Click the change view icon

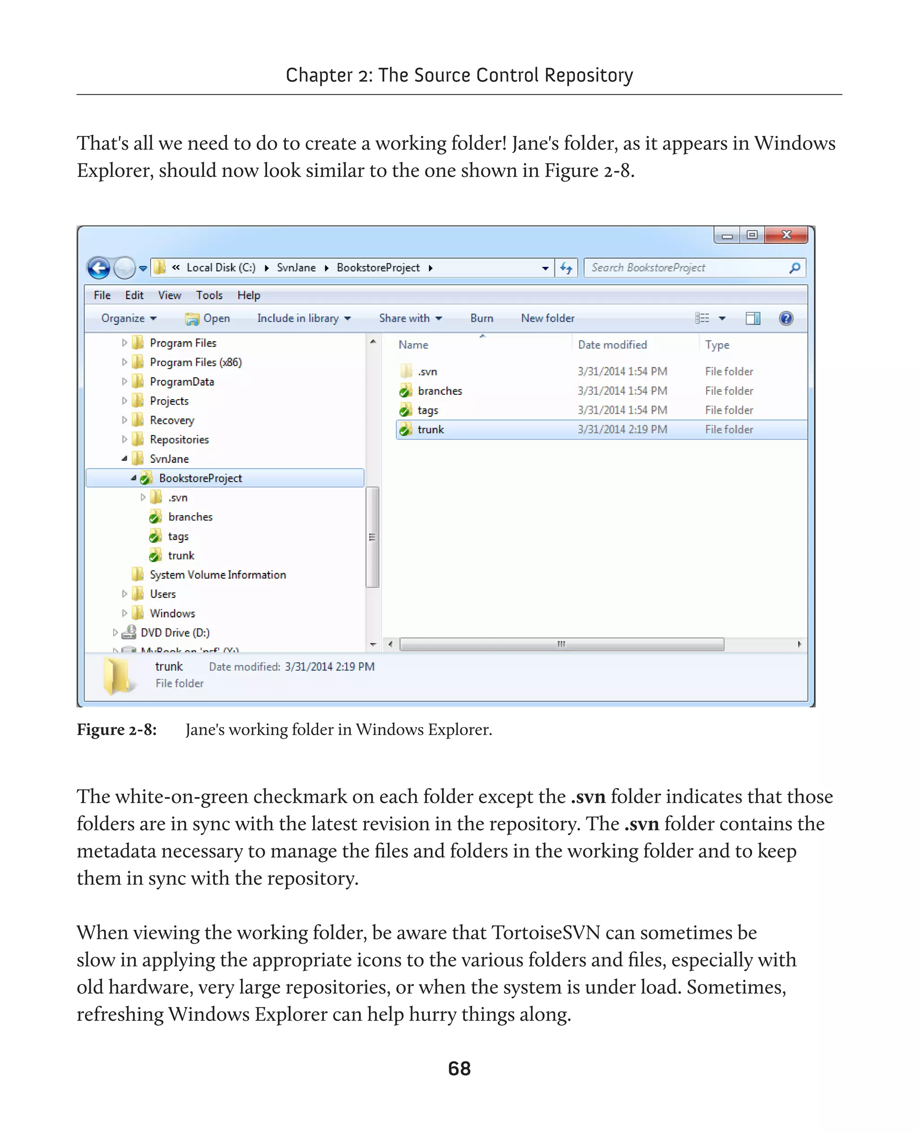point(702,318)
